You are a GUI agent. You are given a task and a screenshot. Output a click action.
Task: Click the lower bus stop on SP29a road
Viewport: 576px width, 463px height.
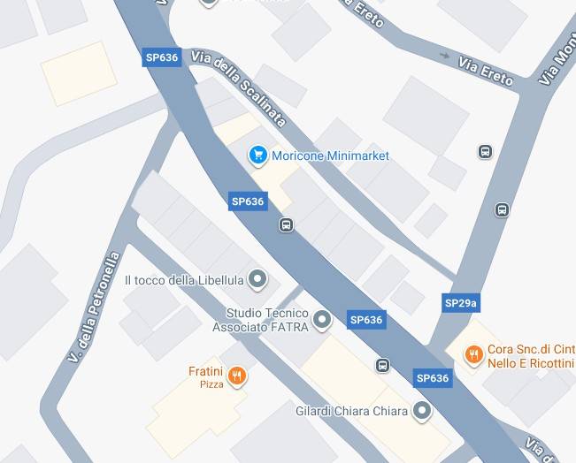click(502, 210)
